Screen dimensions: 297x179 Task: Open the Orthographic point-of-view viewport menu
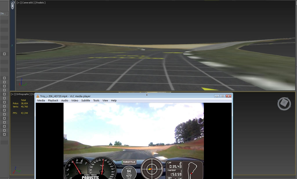point(23,94)
